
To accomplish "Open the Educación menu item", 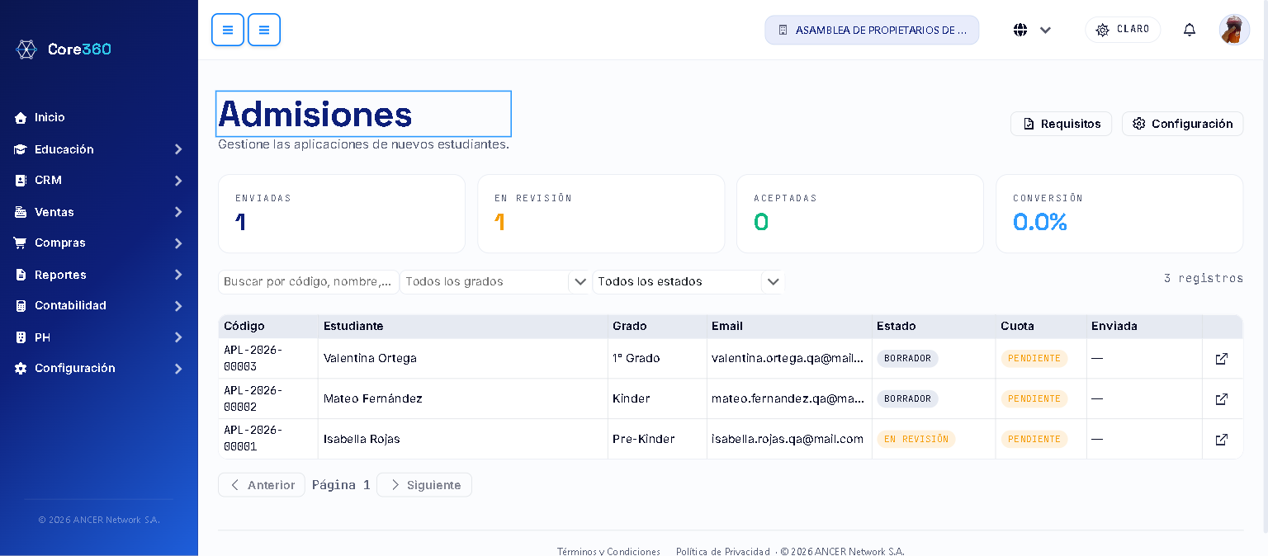I will pyautogui.click(x=99, y=149).
